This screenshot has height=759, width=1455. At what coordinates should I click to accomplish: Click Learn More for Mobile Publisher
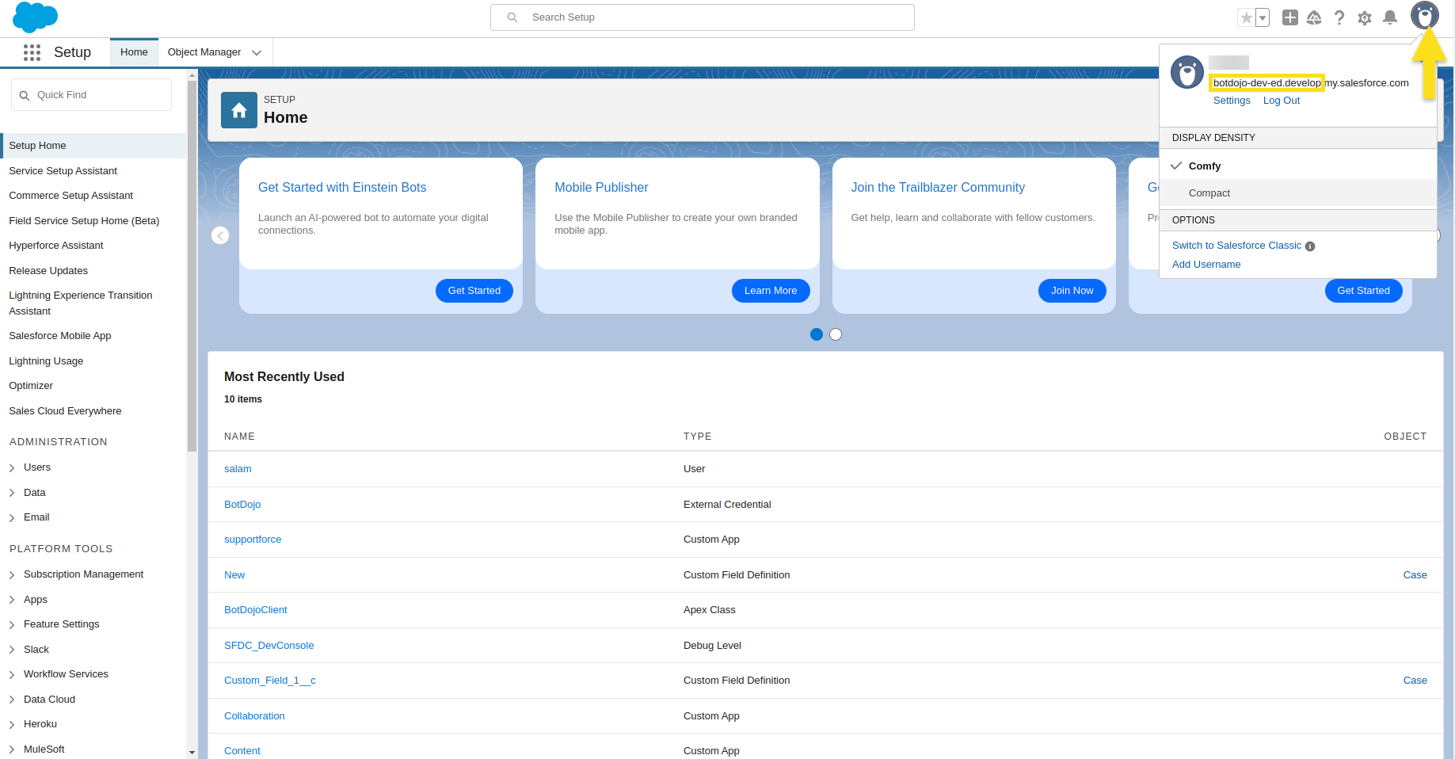[x=771, y=291]
